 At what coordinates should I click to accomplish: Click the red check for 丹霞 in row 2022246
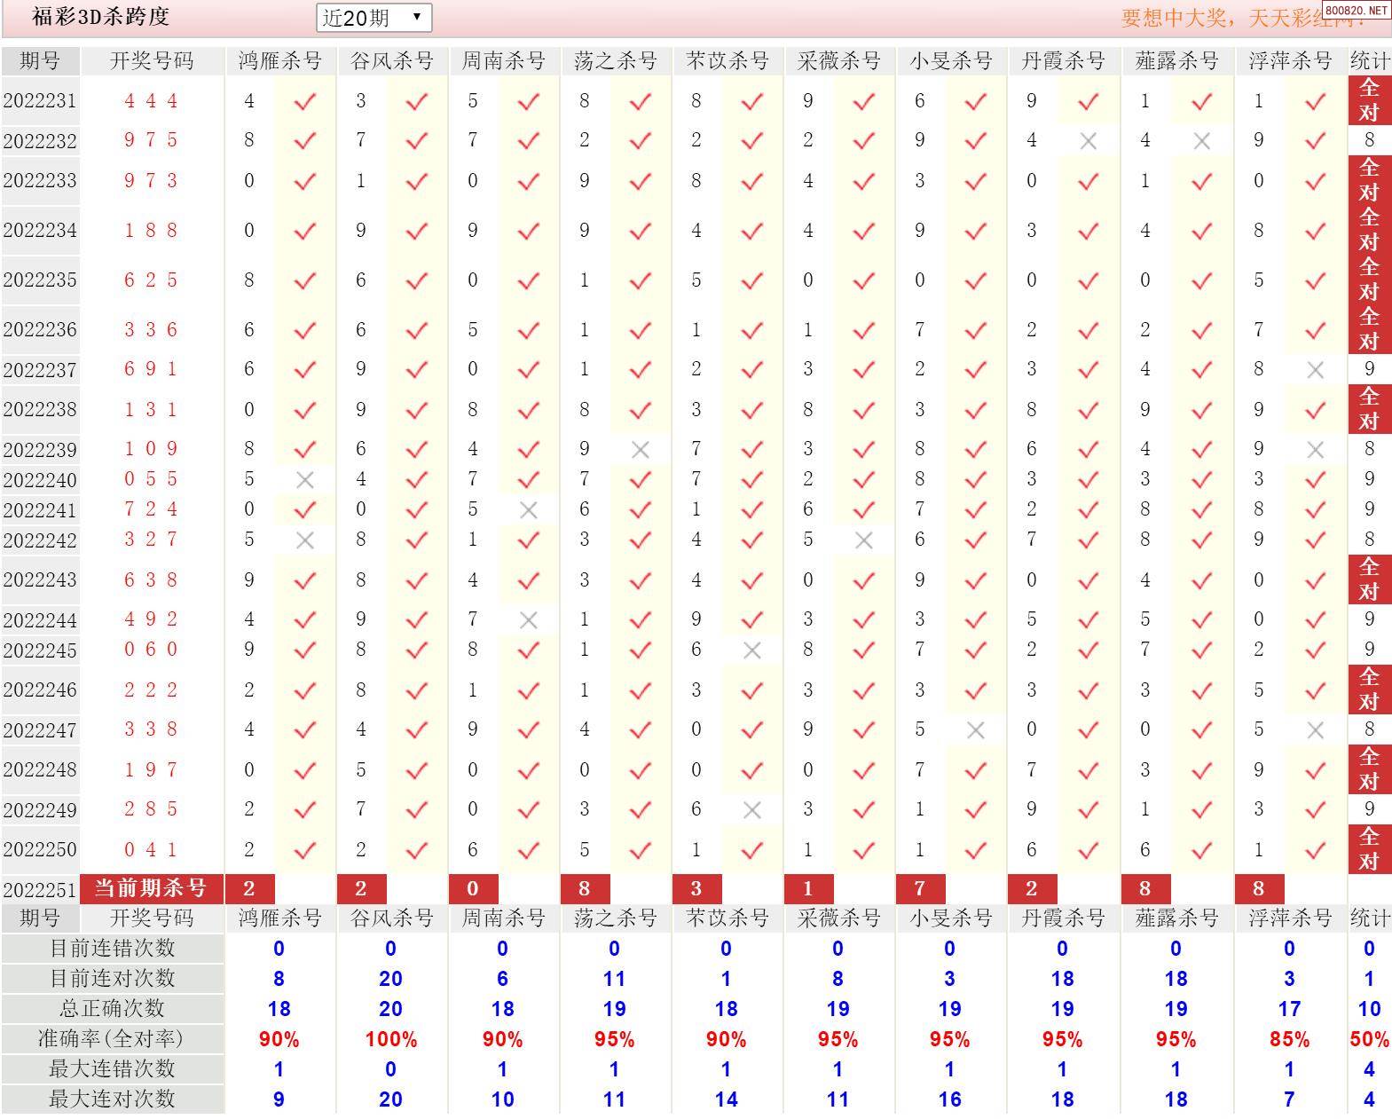point(1089,691)
